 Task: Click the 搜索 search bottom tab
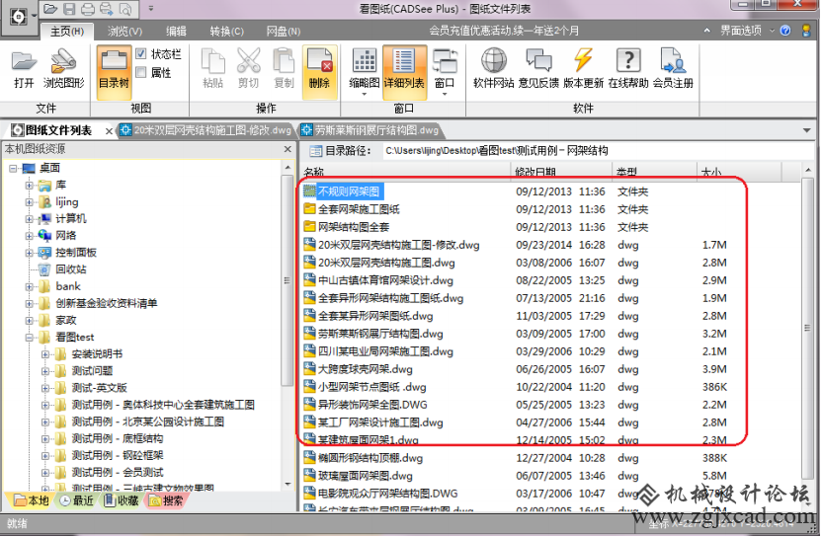coord(167,500)
